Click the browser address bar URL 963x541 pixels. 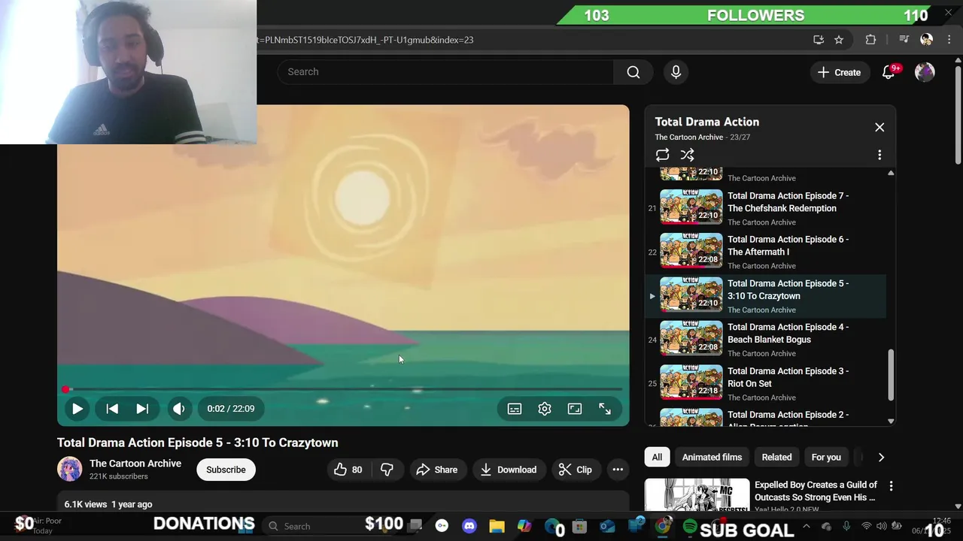click(365, 40)
